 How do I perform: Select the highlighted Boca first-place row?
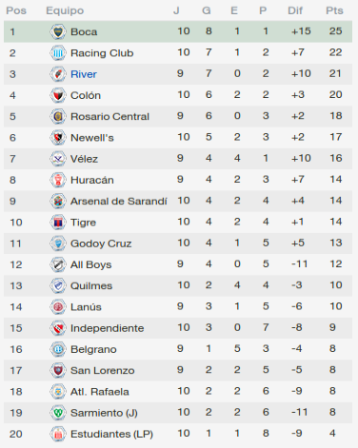178,31
